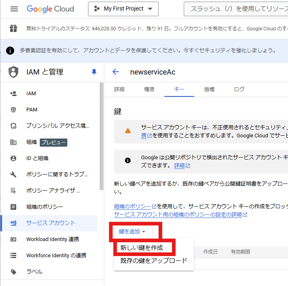Open サービス アカウント用の組織のポリシーの設定の詳細 link
Viewport: 288px width, 286px height.
tap(181, 214)
